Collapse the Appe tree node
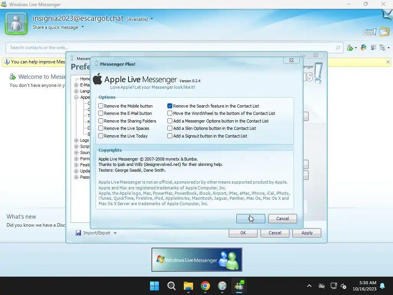Viewport: 393px width, 295px height. coord(76,97)
